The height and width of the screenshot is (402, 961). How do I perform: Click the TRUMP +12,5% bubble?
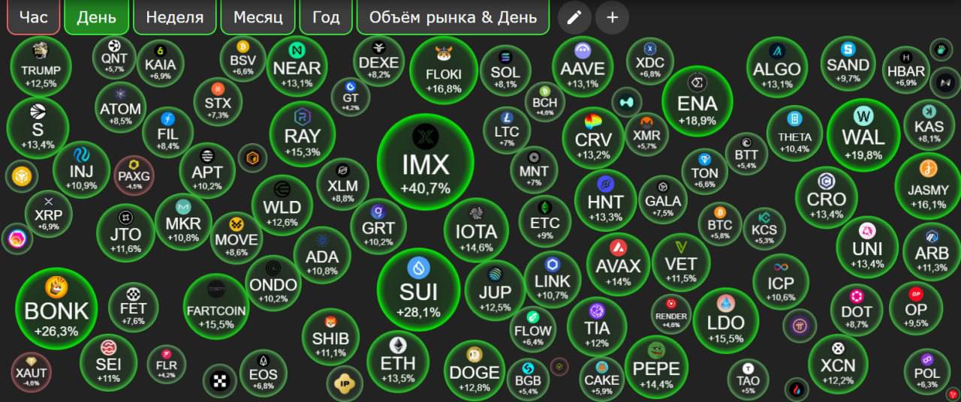(x=41, y=67)
